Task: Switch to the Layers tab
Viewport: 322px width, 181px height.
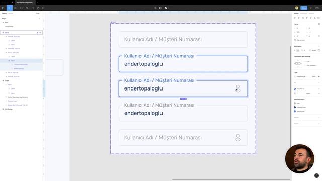Action: click(4, 14)
